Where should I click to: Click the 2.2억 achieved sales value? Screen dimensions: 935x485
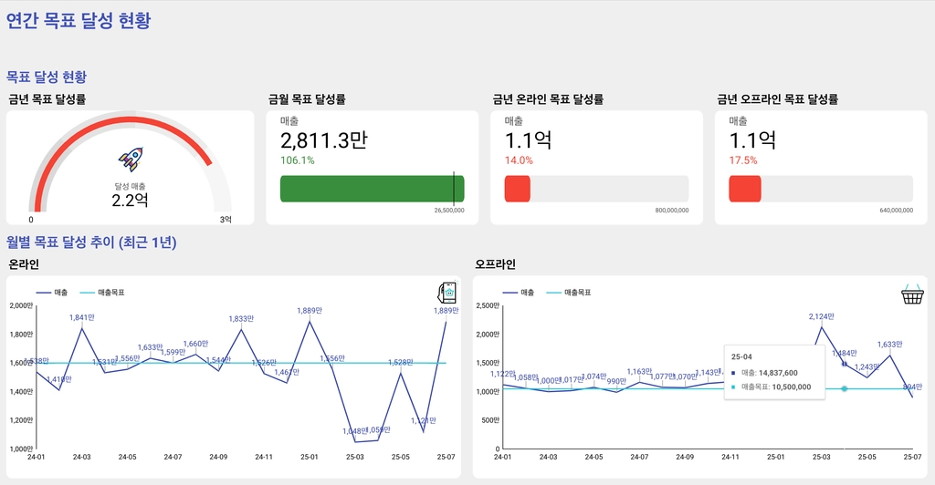coord(130,200)
